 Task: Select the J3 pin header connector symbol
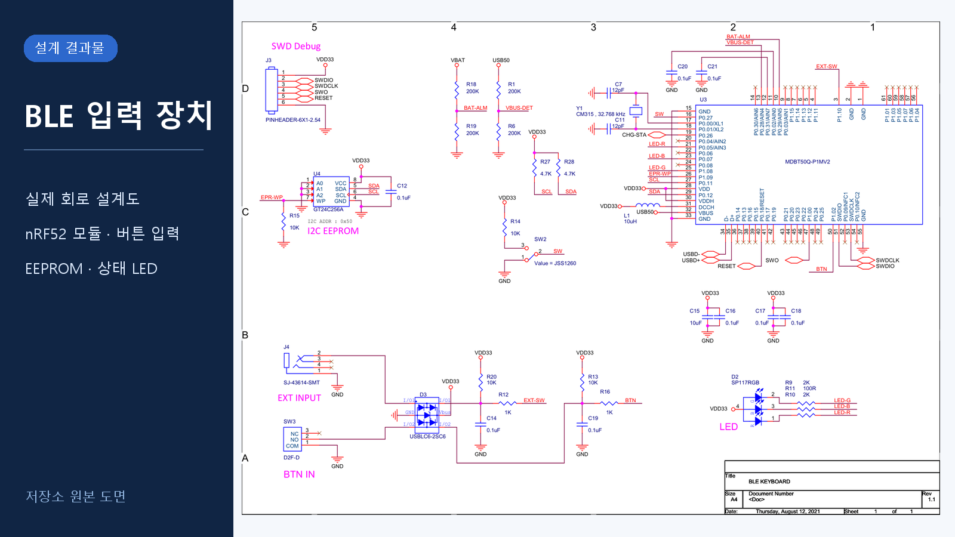click(x=272, y=89)
